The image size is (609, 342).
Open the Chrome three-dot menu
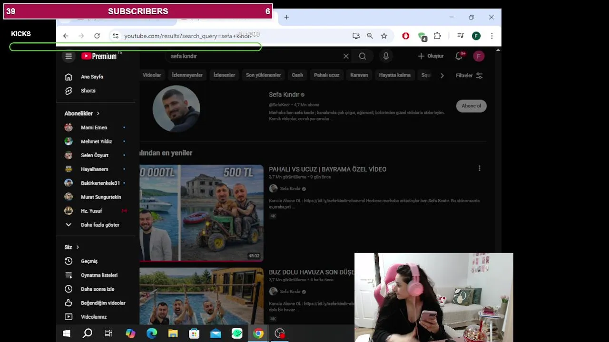tap(492, 36)
